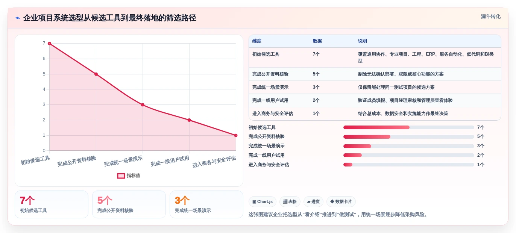
Task: Click the 完成统一场景演示 progress bar
Action: (409, 146)
